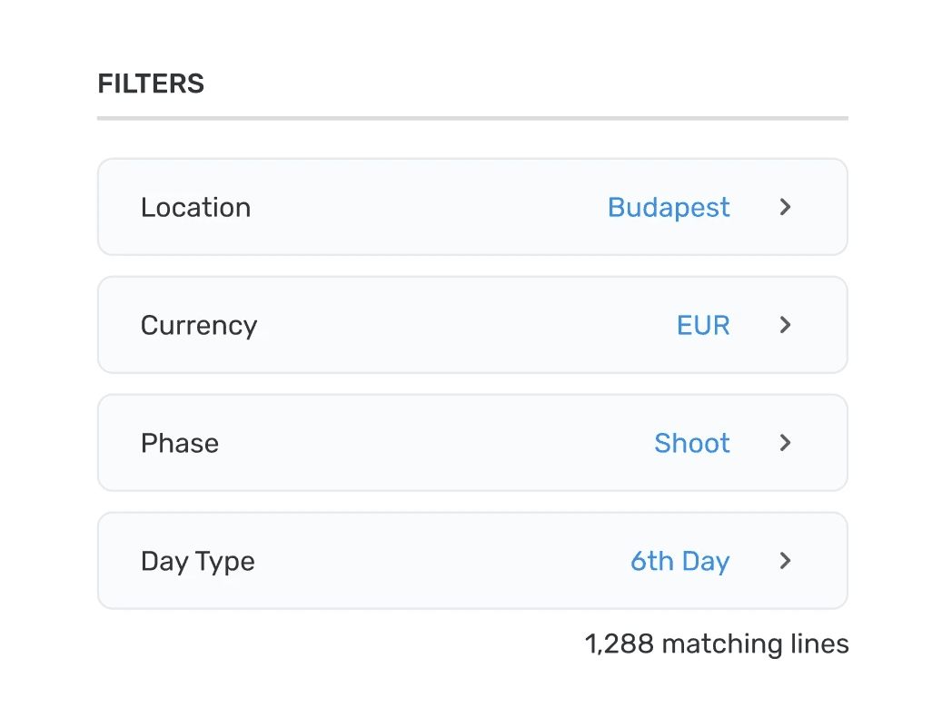Select the Budapest location value
The image size is (932, 727).
pos(669,207)
